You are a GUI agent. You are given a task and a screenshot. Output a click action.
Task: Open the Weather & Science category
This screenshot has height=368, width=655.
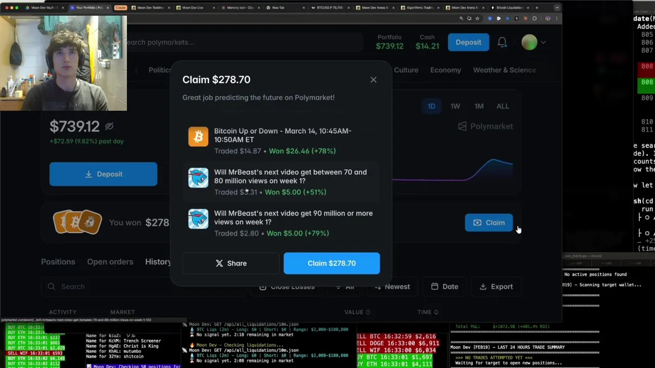(504, 70)
